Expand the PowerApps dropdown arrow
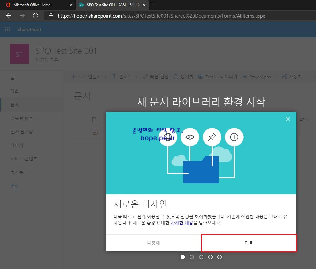This screenshot has width=316, height=269. click(x=275, y=77)
